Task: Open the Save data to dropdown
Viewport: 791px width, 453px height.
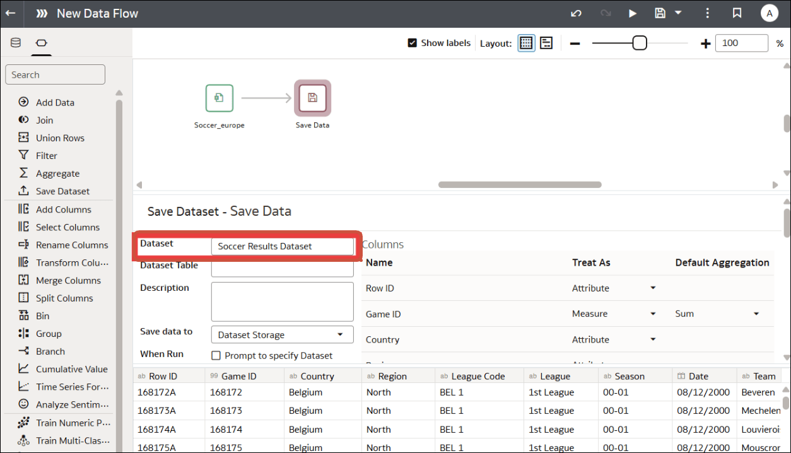Action: tap(282, 334)
